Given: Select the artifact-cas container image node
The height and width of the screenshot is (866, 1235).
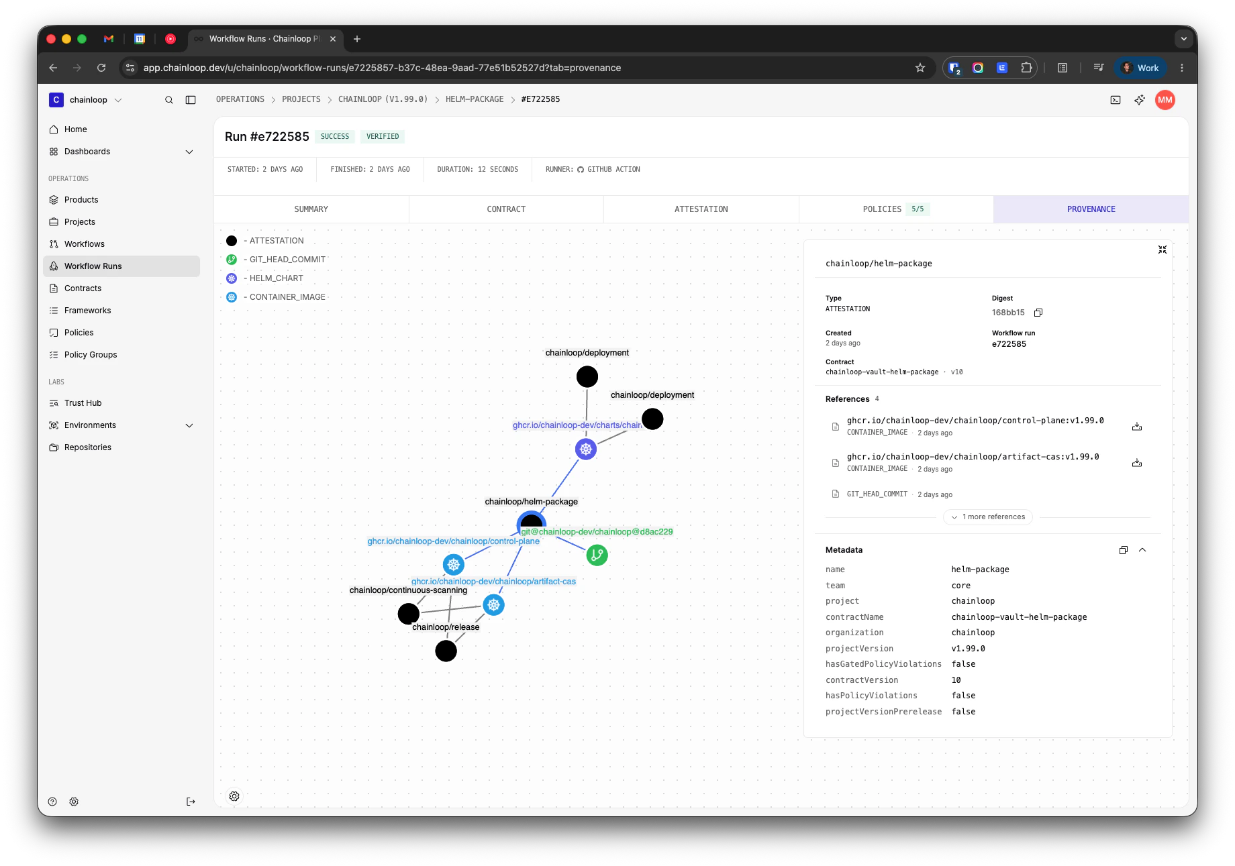Looking at the screenshot, I should pos(494,605).
